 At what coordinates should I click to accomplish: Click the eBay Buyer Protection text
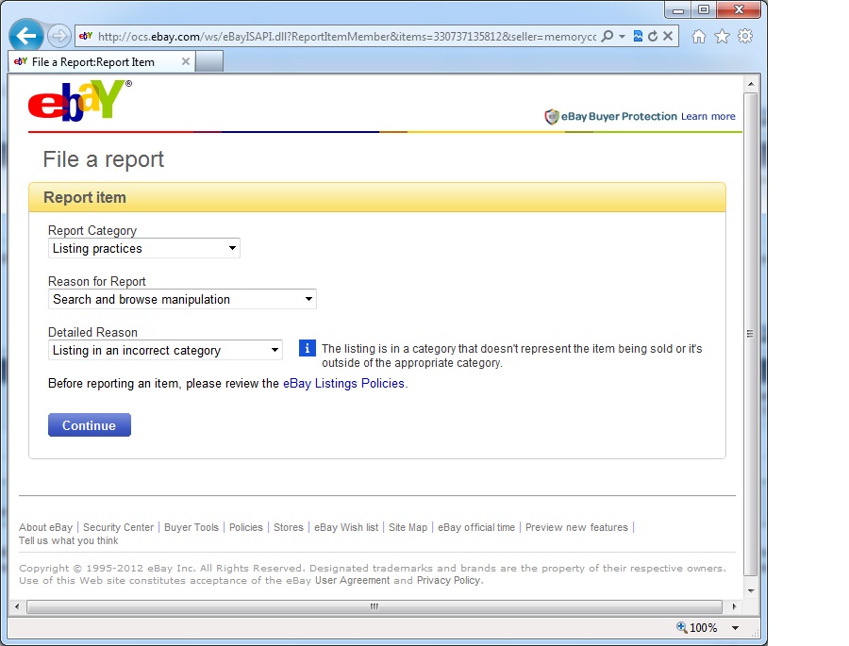pyautogui.click(x=619, y=116)
